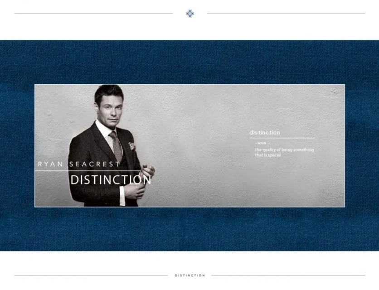
Task: Click the header line right of the emblem
Action: [286, 13]
